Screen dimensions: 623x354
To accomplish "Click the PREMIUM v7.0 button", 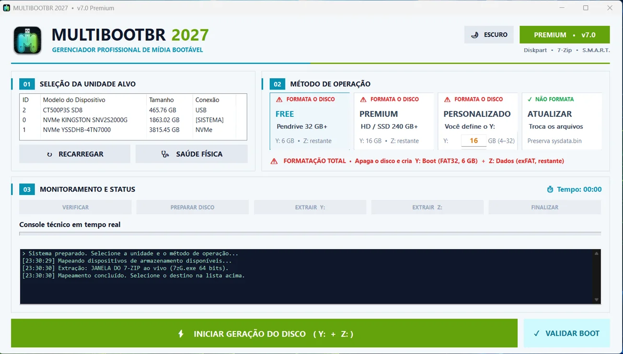I will pyautogui.click(x=565, y=34).
